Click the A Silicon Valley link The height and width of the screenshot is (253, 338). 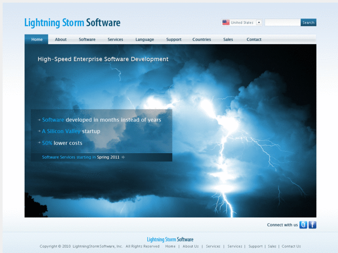click(x=61, y=131)
